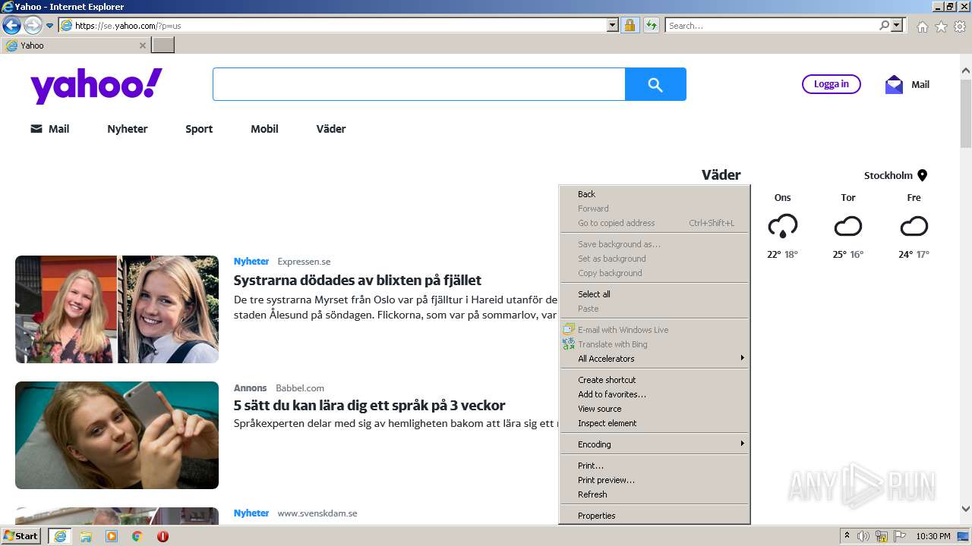Open Favorites star icon

pyautogui.click(x=941, y=27)
